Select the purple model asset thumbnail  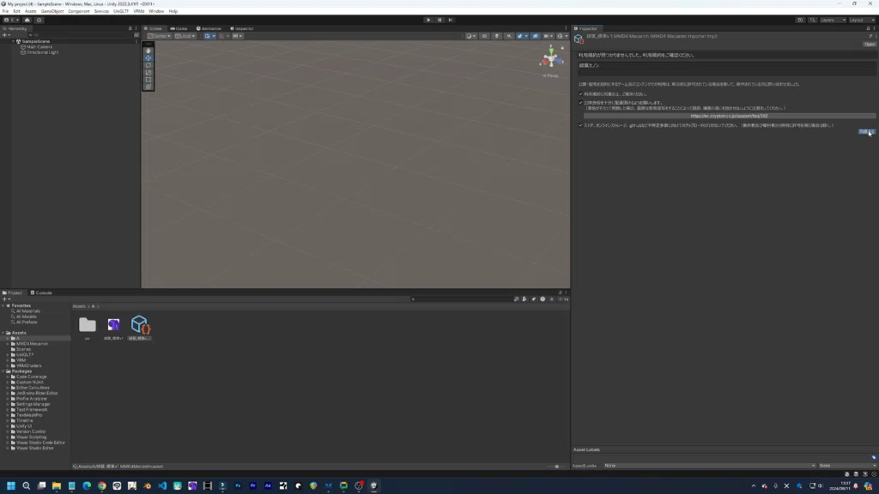click(x=113, y=325)
